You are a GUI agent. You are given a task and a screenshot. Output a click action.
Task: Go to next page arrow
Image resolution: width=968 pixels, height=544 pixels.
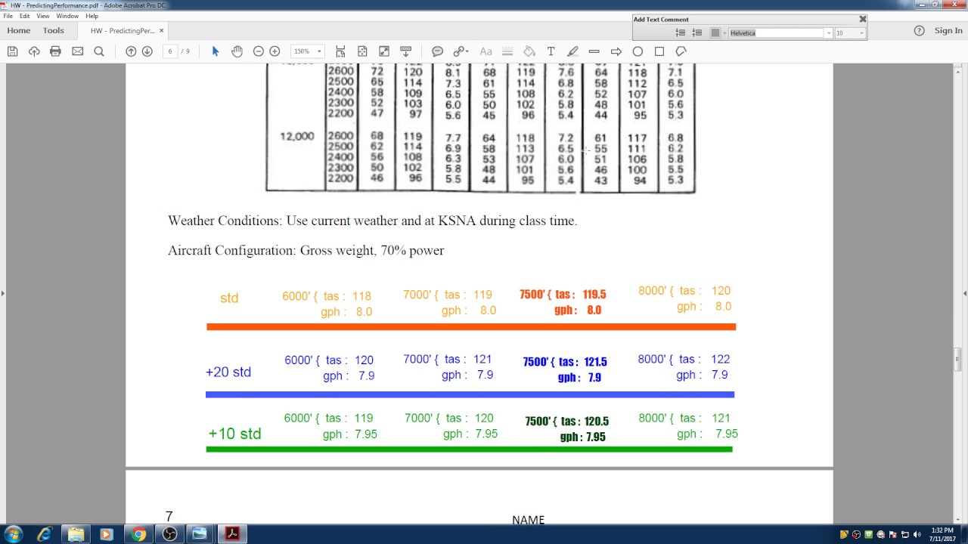[147, 51]
